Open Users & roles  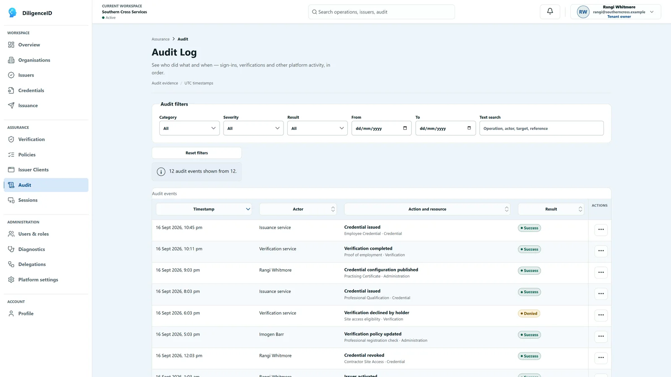point(46,234)
